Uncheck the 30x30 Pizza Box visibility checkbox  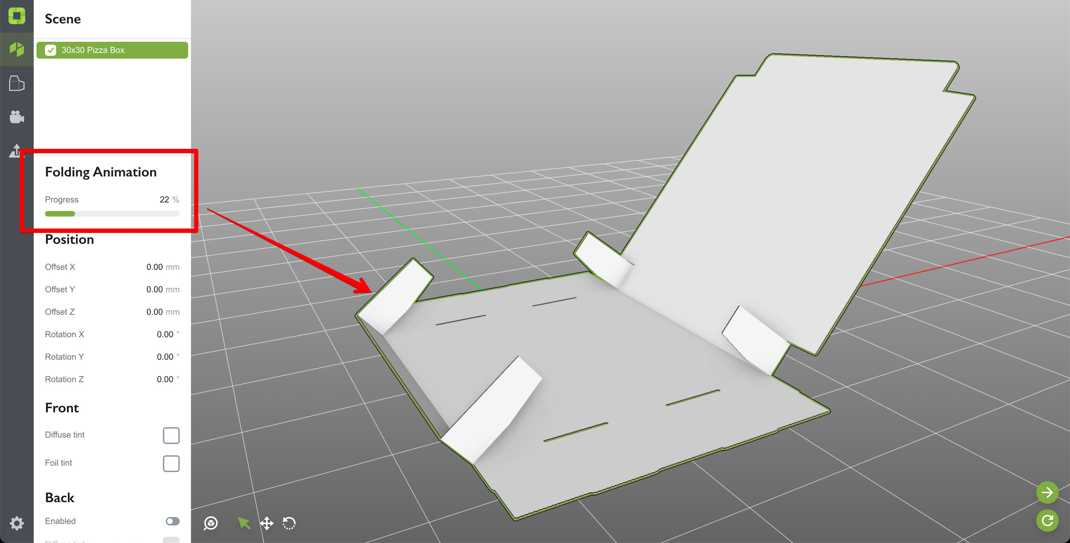pyautogui.click(x=51, y=50)
